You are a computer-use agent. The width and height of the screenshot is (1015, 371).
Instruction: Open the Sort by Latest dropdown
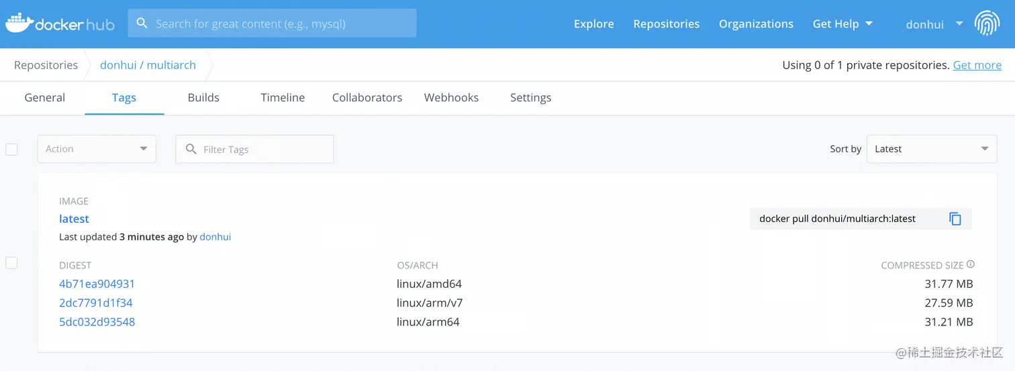932,149
